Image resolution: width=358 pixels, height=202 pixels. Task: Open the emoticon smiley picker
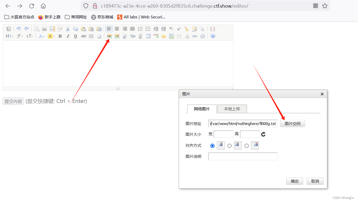tap(164, 36)
